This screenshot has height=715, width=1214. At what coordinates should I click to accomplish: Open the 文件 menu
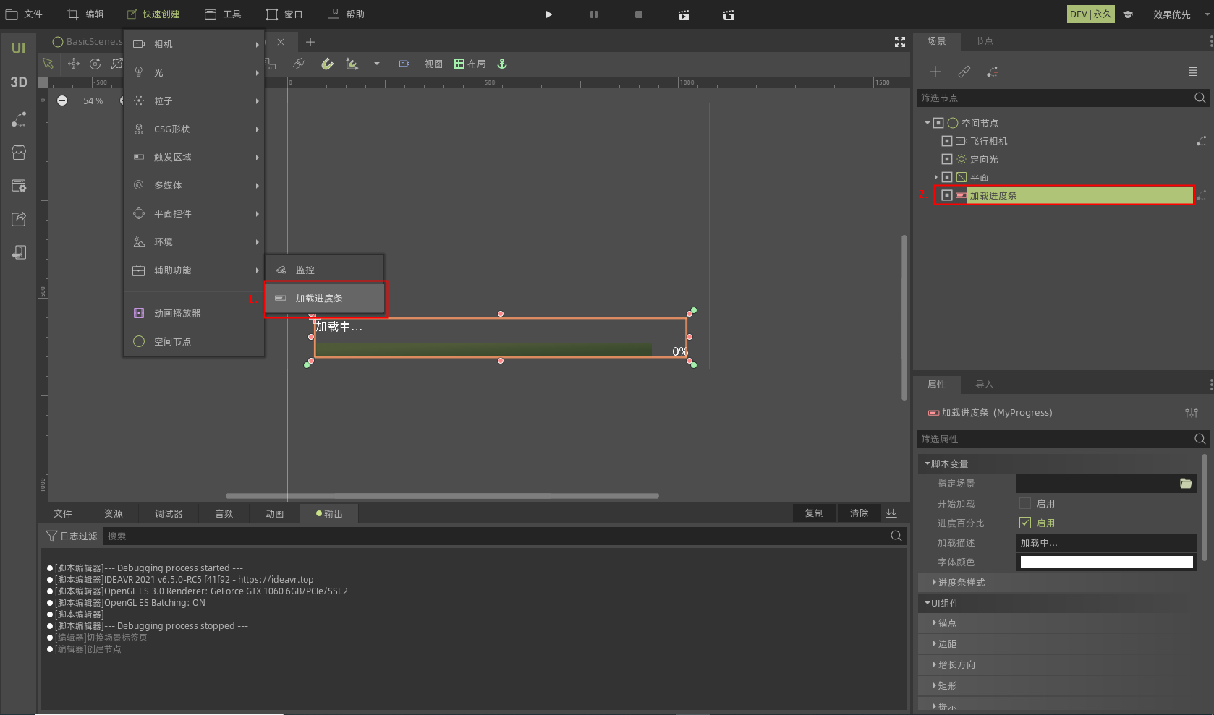[24, 14]
